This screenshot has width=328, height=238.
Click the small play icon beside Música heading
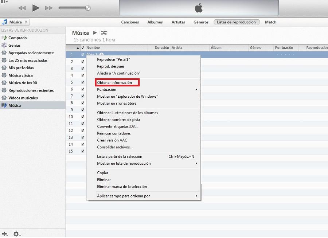tap(95, 33)
